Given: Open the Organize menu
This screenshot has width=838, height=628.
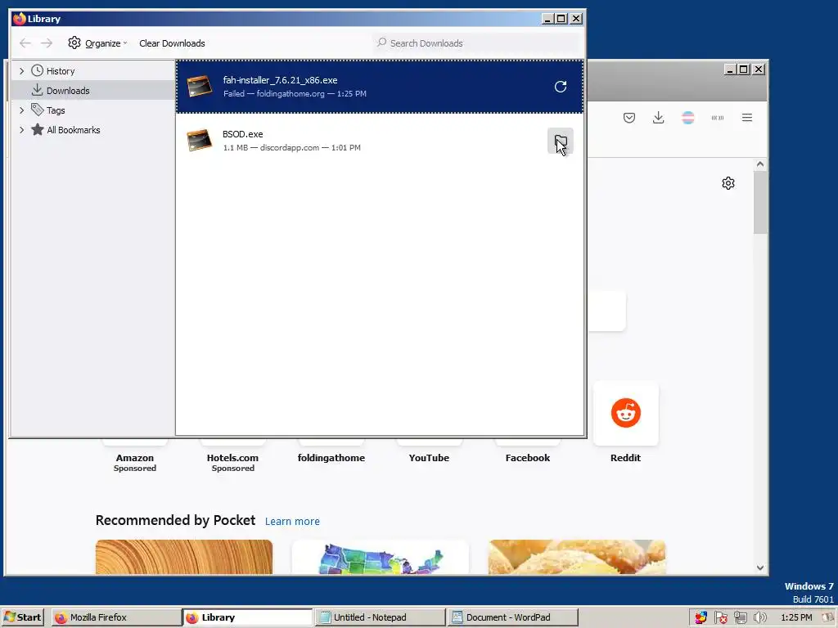Looking at the screenshot, I should click(x=97, y=43).
